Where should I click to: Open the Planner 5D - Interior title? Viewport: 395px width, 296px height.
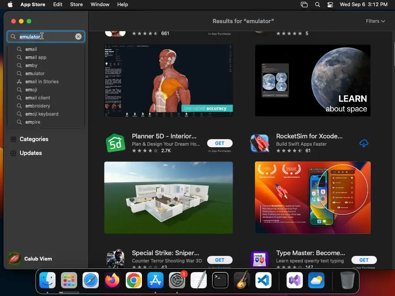(164, 136)
